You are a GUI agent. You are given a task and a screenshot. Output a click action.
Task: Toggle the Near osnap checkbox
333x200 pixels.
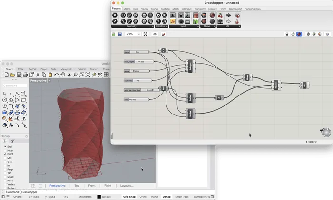5,151
